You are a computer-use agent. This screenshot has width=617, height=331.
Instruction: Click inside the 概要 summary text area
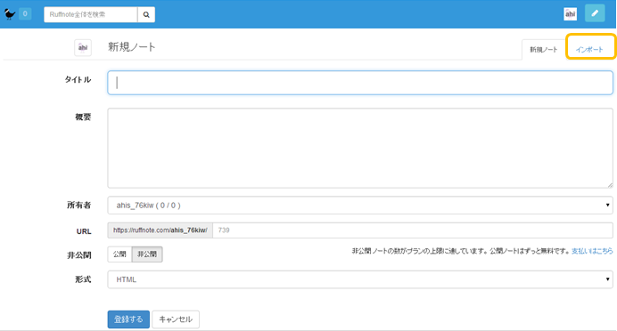tap(360, 148)
